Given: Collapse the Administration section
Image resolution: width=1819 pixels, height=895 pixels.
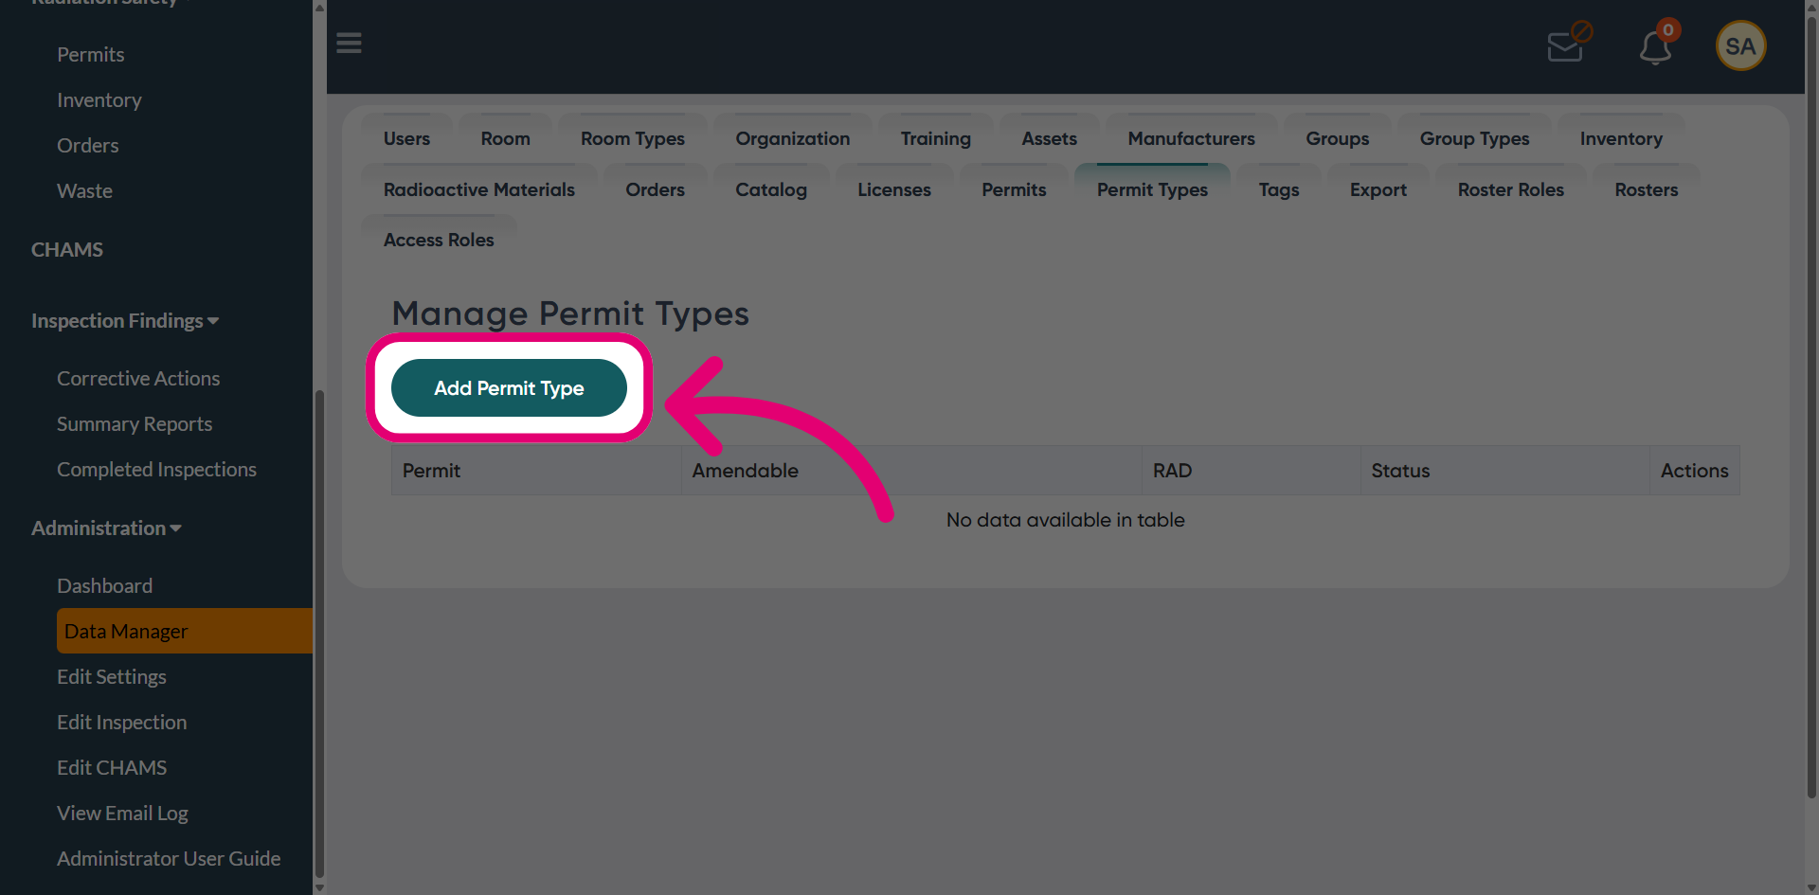Looking at the screenshot, I should coord(106,528).
